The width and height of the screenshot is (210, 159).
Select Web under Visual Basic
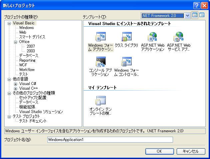pyautogui.click(x=23, y=32)
